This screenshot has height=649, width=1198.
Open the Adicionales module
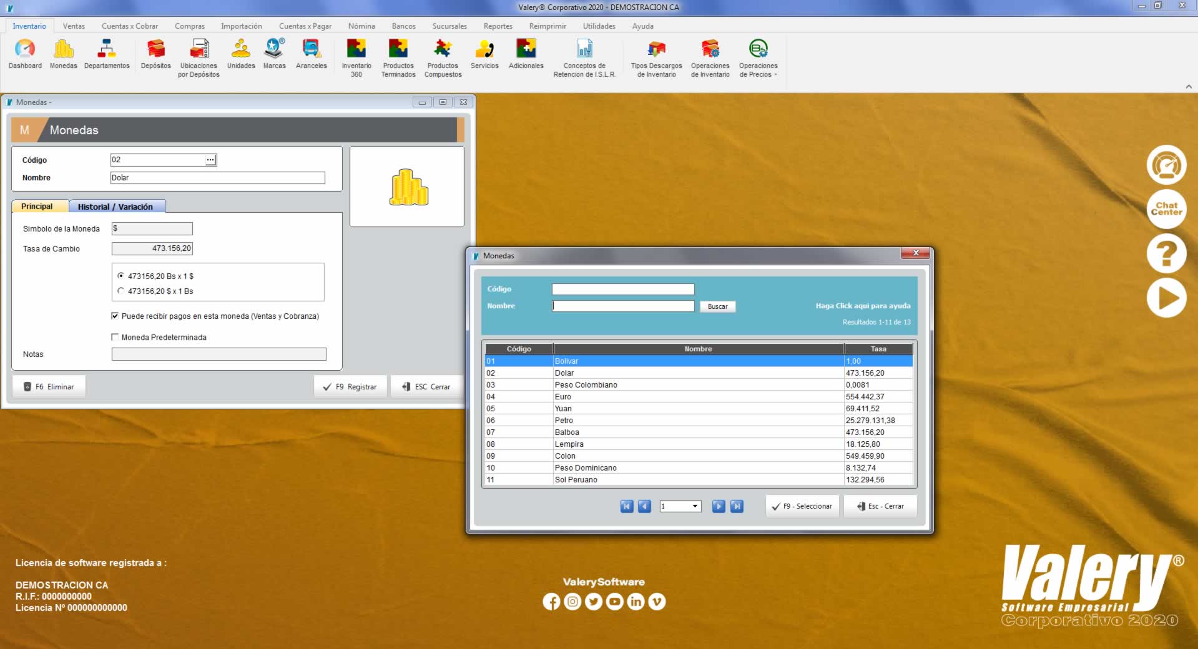[x=526, y=54]
